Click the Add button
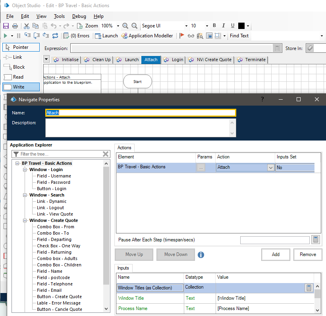326x316 pixels. point(276,254)
